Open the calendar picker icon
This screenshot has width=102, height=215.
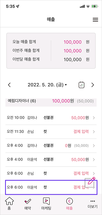tap(82, 85)
